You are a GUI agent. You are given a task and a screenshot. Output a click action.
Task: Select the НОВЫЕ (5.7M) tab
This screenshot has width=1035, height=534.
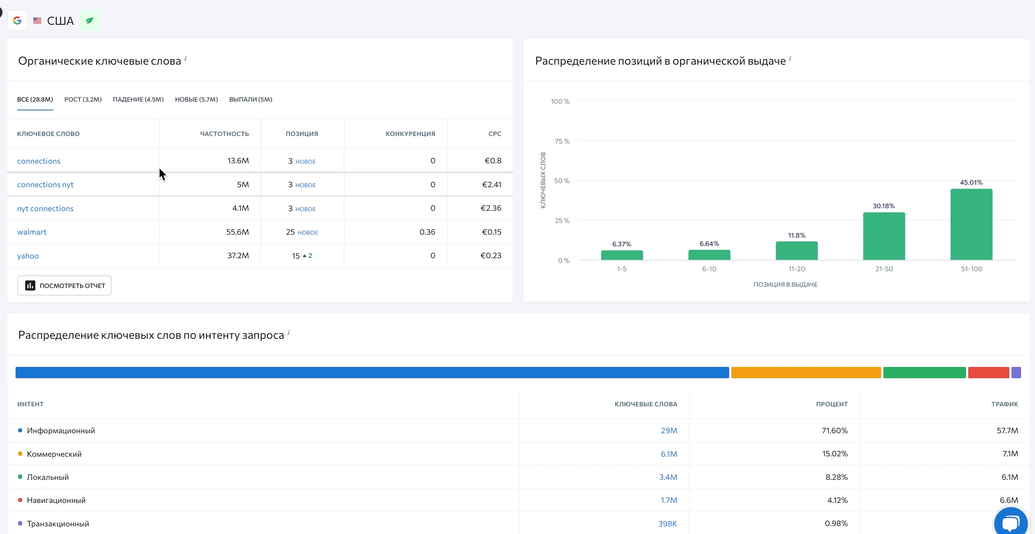(196, 99)
